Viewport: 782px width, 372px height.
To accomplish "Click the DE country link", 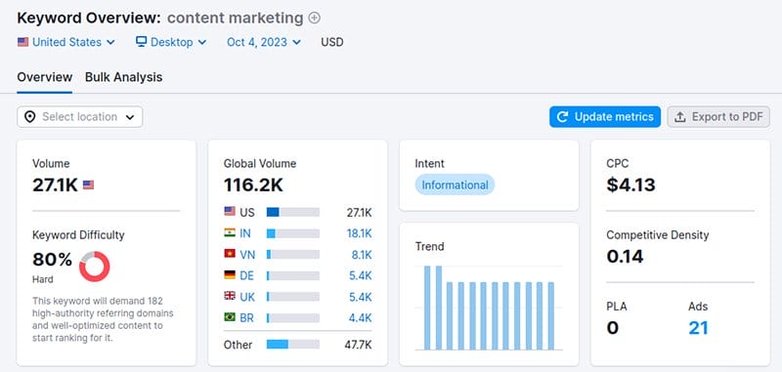I will click(x=247, y=276).
